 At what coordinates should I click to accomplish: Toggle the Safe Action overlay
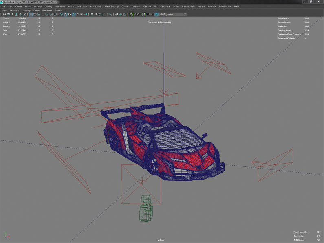pyautogui.click(x=51, y=15)
